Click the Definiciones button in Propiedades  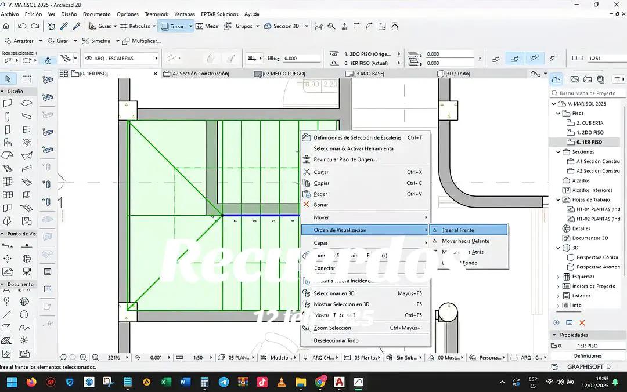click(588, 355)
